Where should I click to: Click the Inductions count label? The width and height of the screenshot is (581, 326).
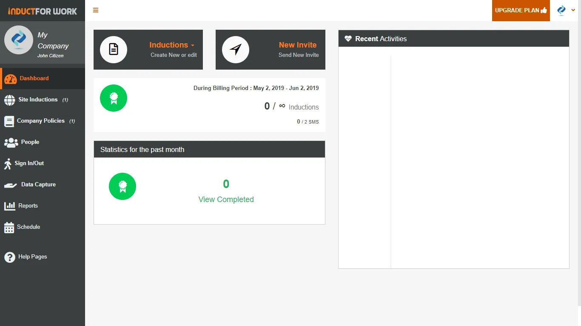(304, 107)
